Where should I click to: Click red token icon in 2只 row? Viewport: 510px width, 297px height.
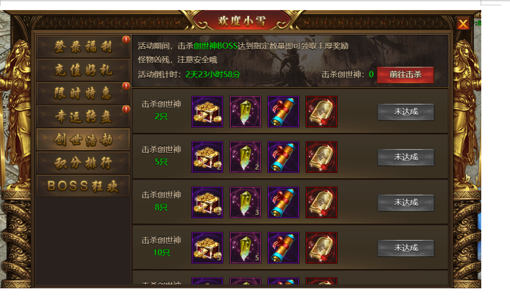click(322, 111)
